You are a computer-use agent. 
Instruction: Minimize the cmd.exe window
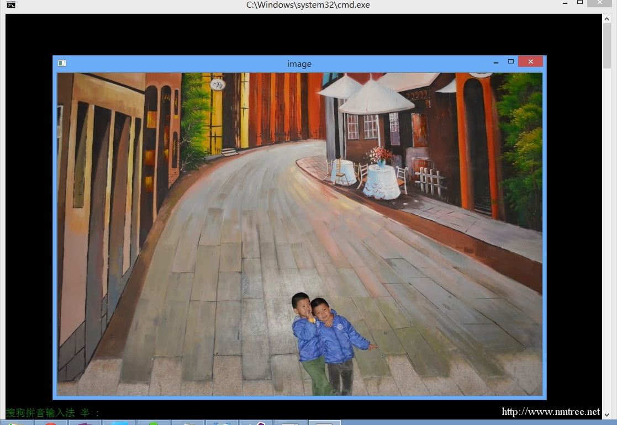pos(565,3)
